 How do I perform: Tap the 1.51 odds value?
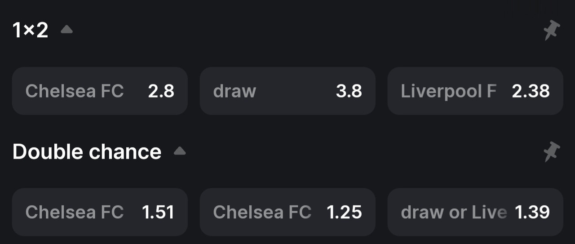(x=158, y=213)
